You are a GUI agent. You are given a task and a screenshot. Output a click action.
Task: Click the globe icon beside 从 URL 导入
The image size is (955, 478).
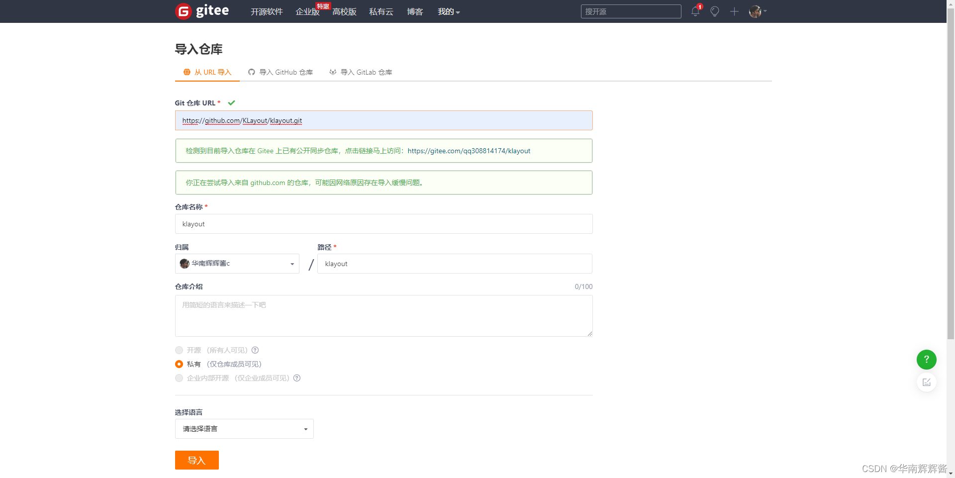point(187,72)
